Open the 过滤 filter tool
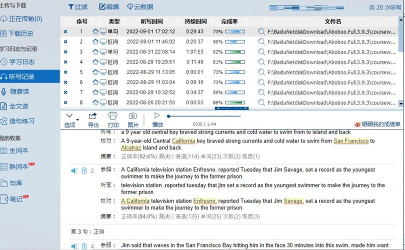 point(77,7)
